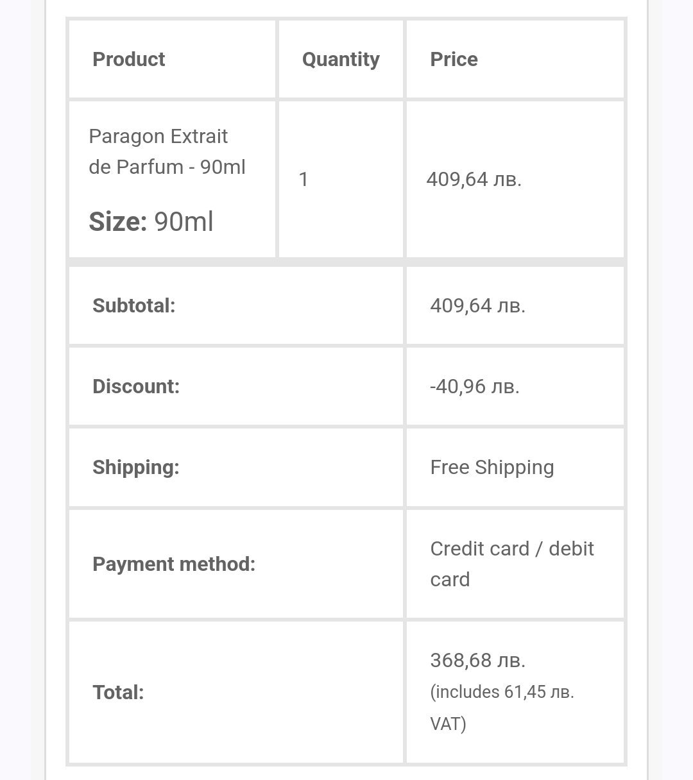Click the Subtotal label
The height and width of the screenshot is (780, 693).
(133, 305)
